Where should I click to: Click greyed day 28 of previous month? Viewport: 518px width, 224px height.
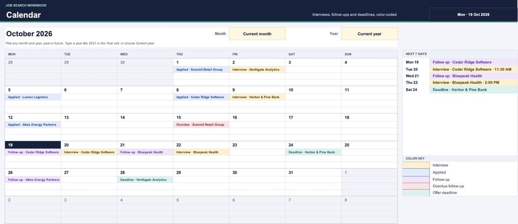[x=10, y=62]
